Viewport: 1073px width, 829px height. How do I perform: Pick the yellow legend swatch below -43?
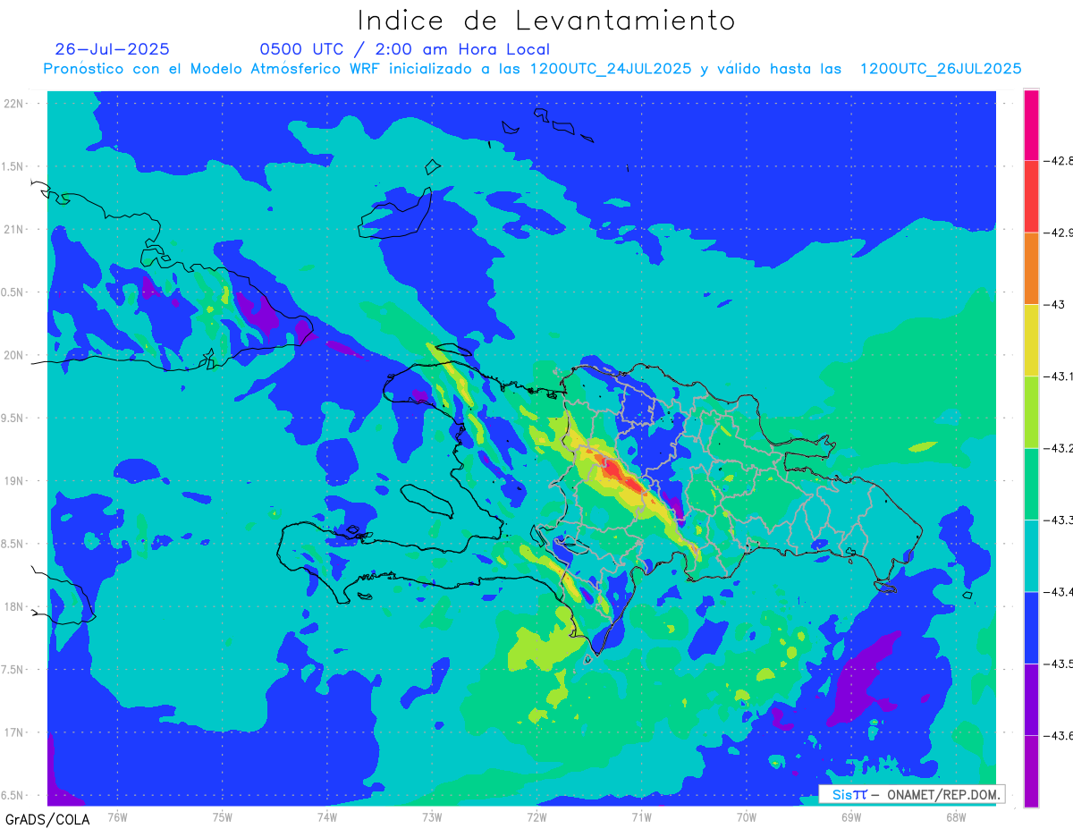[1031, 340]
